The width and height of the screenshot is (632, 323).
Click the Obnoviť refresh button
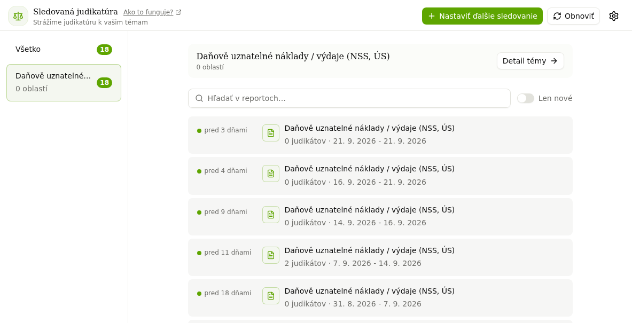(573, 16)
